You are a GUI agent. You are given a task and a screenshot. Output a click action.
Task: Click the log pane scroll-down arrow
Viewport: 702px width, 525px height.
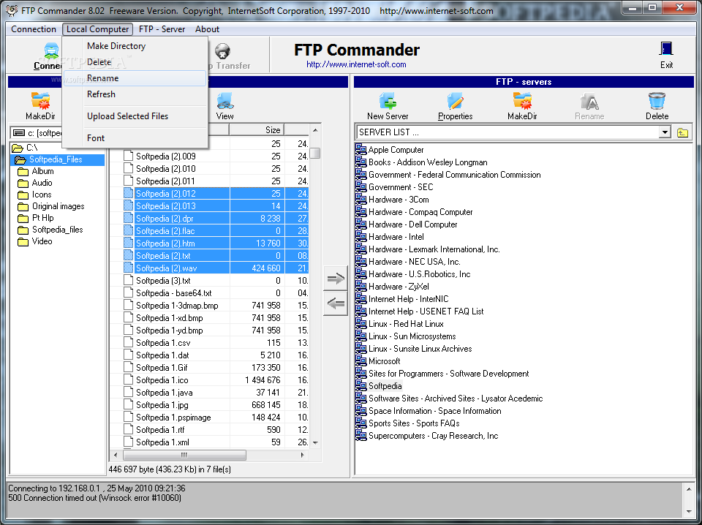689,512
